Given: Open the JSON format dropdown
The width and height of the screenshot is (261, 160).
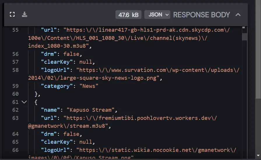Looking at the screenshot, I should (157, 15).
